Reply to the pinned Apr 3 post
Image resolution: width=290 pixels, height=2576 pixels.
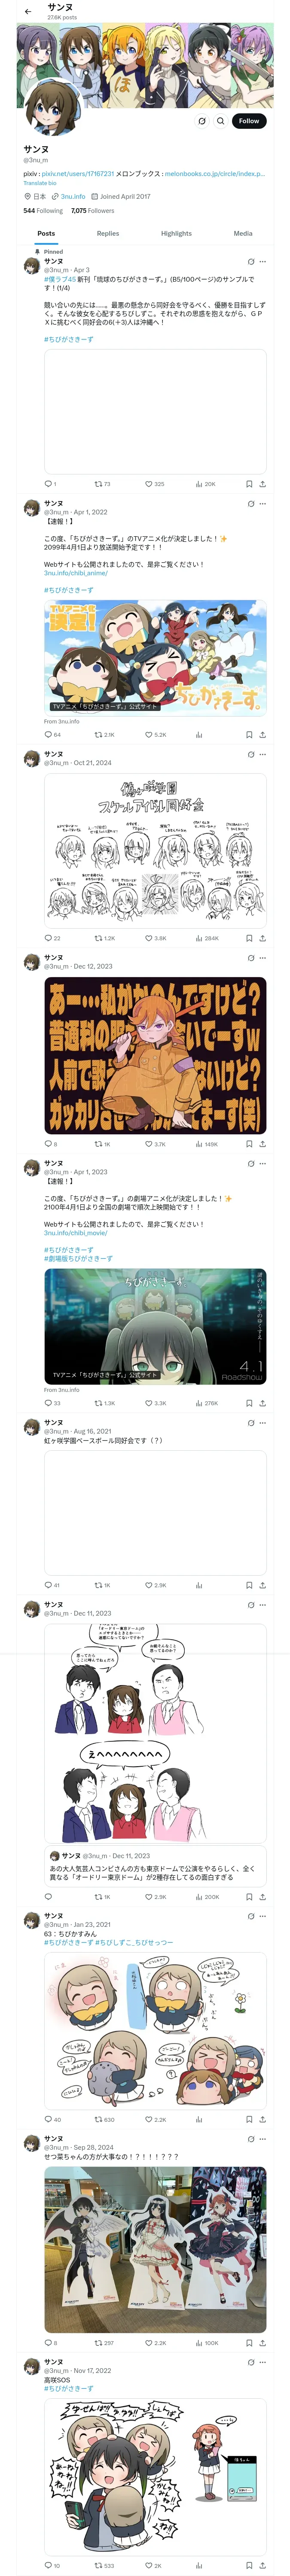click(48, 484)
